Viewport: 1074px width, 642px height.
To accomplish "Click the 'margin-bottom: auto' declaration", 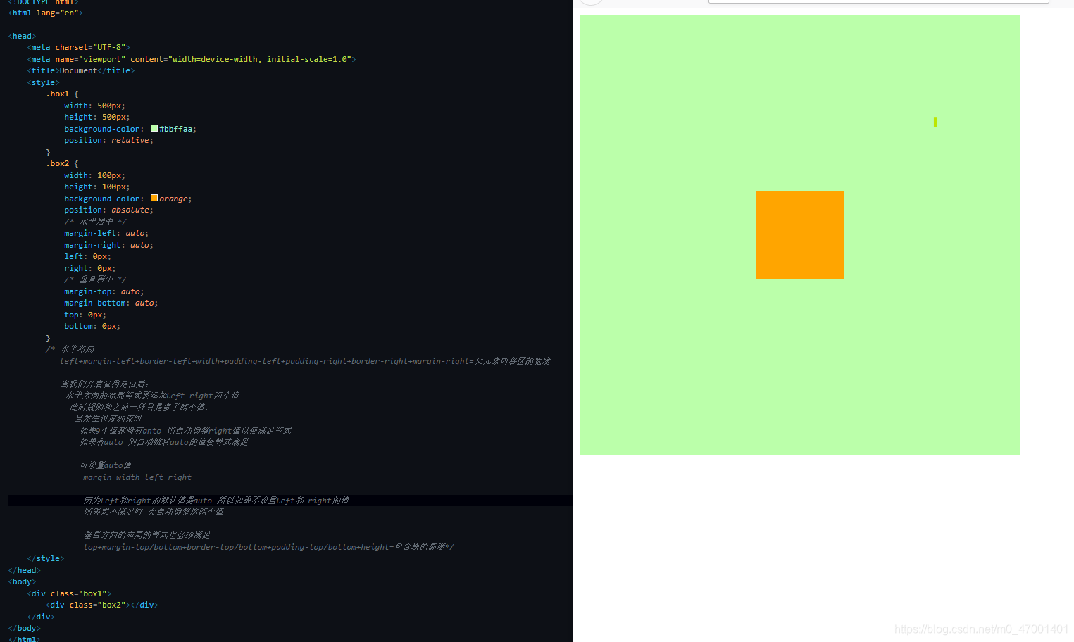I will pos(111,303).
